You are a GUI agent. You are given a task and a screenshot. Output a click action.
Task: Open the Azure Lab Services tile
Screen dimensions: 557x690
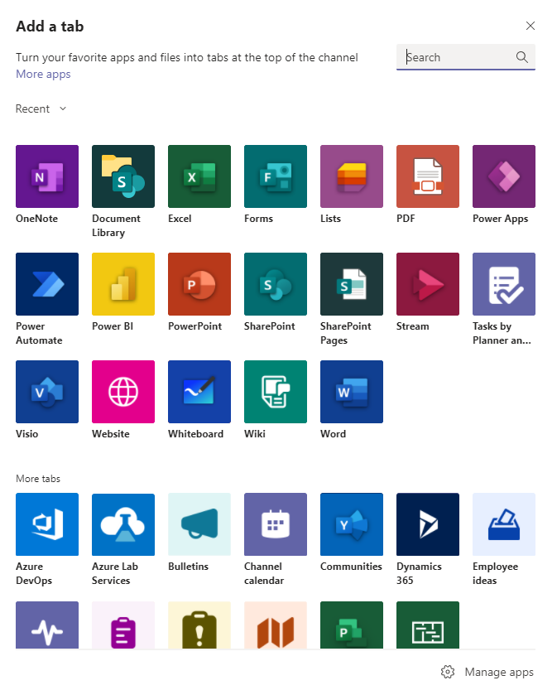click(x=123, y=524)
